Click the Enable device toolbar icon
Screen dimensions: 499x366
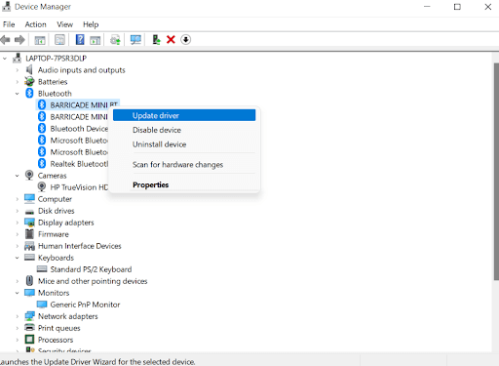pyautogui.click(x=156, y=40)
